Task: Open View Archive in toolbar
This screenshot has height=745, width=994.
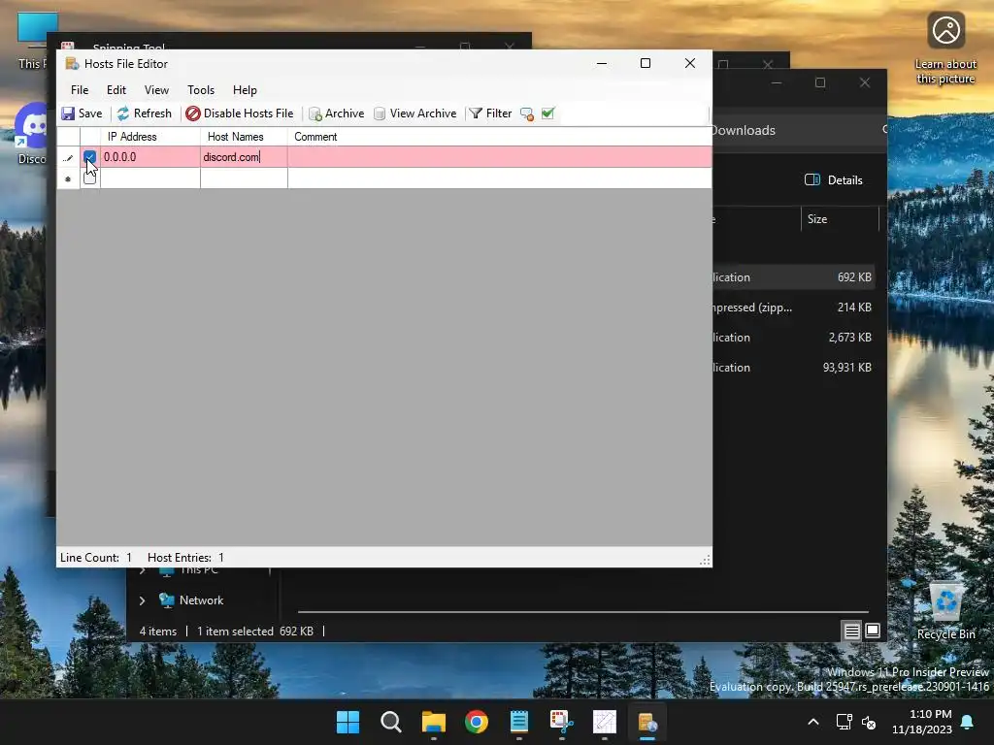Action: (415, 113)
